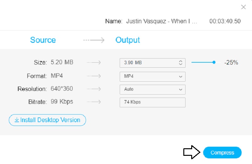Click the 74 Kbps bitrate field
Screen dimensions: 252x164
152,102
